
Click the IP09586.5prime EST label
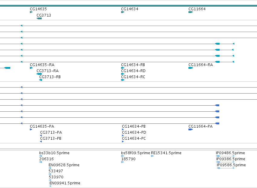click(231, 165)
